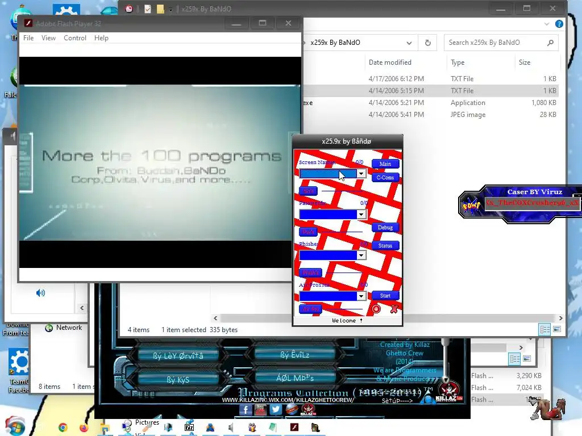
Task: Open the AOL MP3's button
Action: (x=295, y=378)
